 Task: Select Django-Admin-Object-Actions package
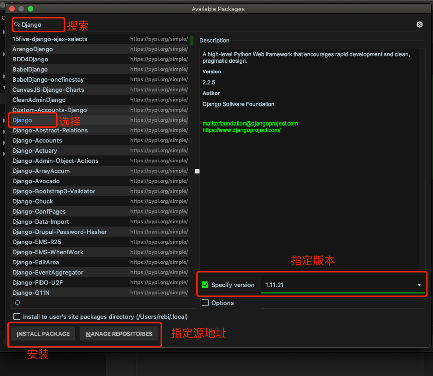click(100, 161)
